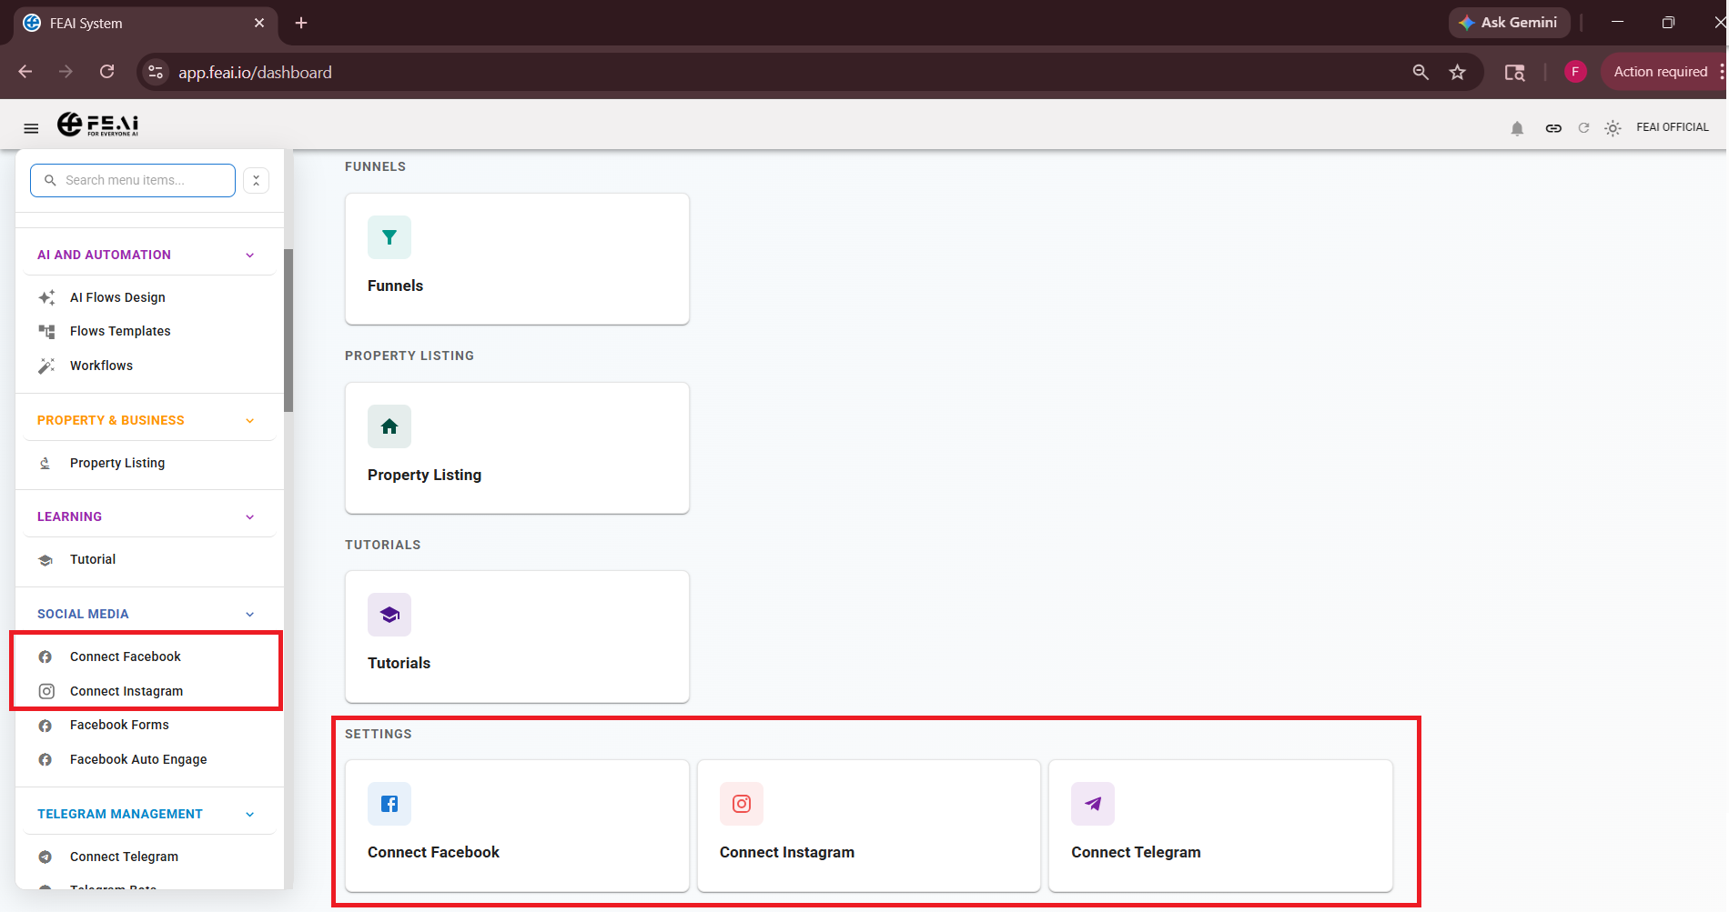The height and width of the screenshot is (912, 1729).
Task: Click Facebook icon beside Facebook Auto Engage
Action: [x=45, y=759]
